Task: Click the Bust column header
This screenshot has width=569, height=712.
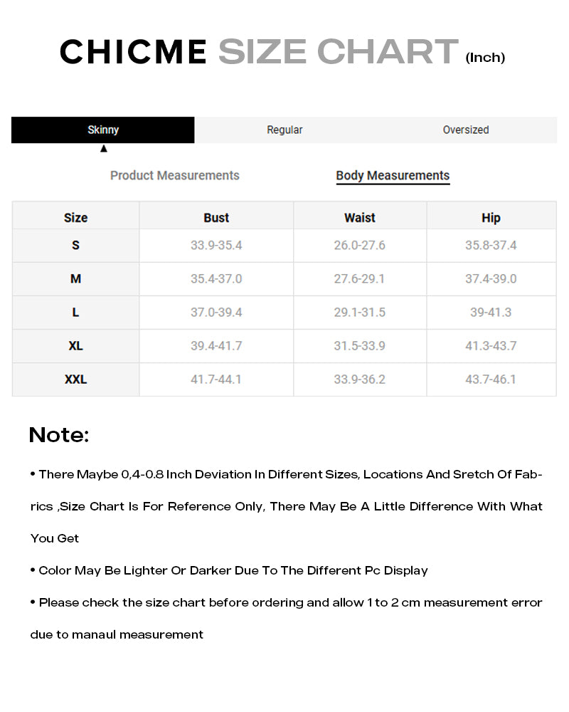Action: click(216, 218)
